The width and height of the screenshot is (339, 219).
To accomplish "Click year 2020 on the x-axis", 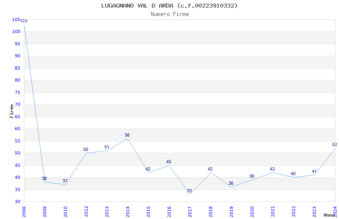I will tap(252, 212).
